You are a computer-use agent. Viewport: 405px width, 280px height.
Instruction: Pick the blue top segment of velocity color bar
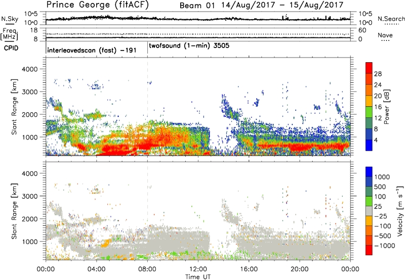pos(369,172)
